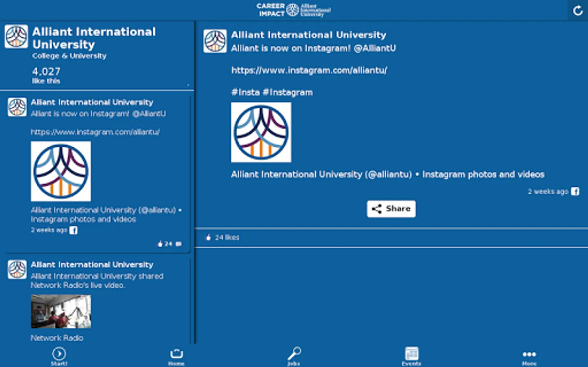Click the '2 weeks ago' timestamp in detail post
The height and width of the screenshot is (367, 588).
(x=548, y=191)
